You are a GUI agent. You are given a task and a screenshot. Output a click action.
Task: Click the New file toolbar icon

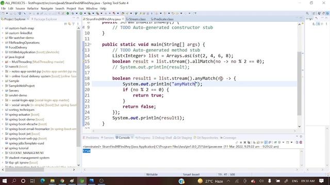coord(3,13)
